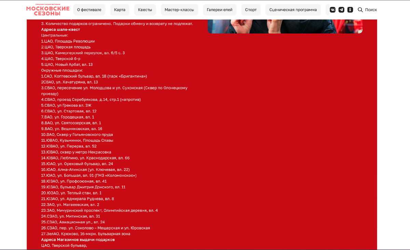Click address ВАО, ул. Вешняковская, вл. 16
The image size is (410, 250).
[x=72, y=129]
